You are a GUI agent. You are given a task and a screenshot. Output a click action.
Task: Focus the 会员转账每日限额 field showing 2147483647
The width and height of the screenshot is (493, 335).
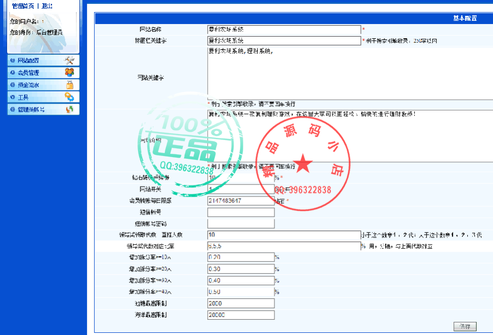coord(241,201)
